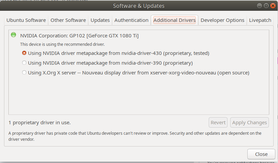This screenshot has width=278, height=163.
Task: Click the green NVIDIA device status indicator
Action: [13, 35]
